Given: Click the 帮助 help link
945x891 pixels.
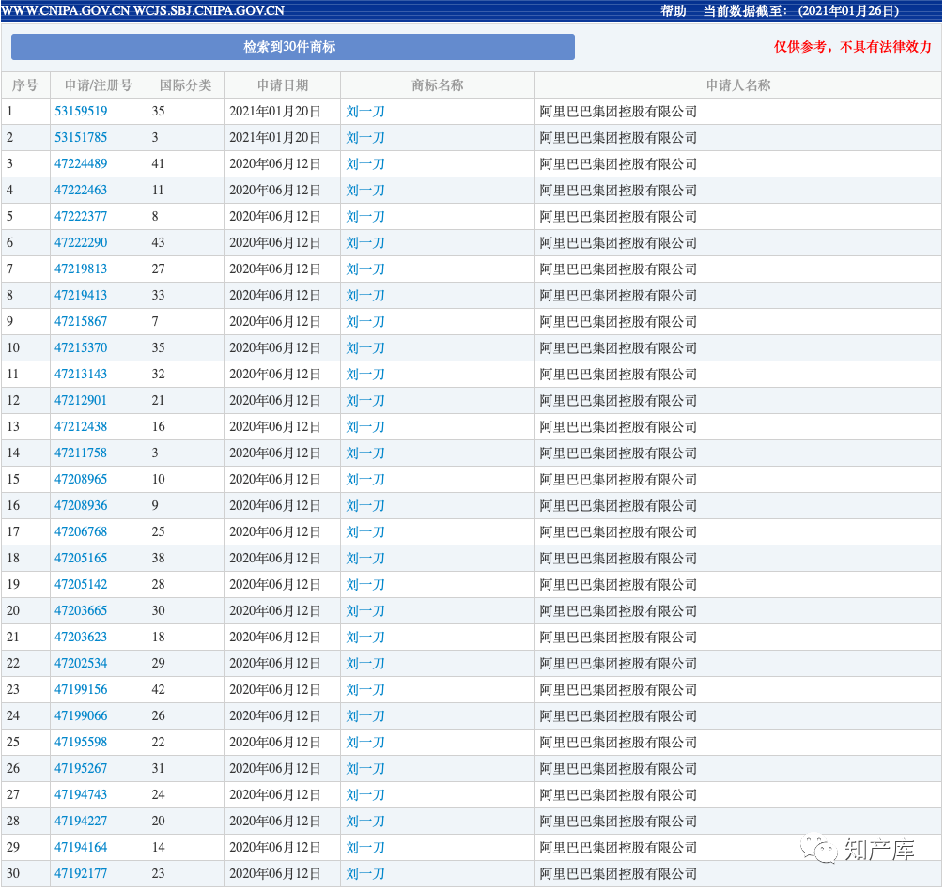Looking at the screenshot, I should pos(674,11).
